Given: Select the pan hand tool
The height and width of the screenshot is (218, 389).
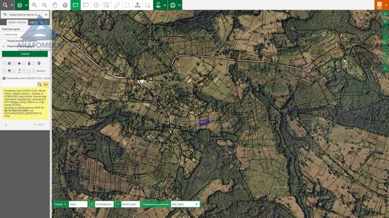Looking at the screenshot, I should [x=55, y=5].
